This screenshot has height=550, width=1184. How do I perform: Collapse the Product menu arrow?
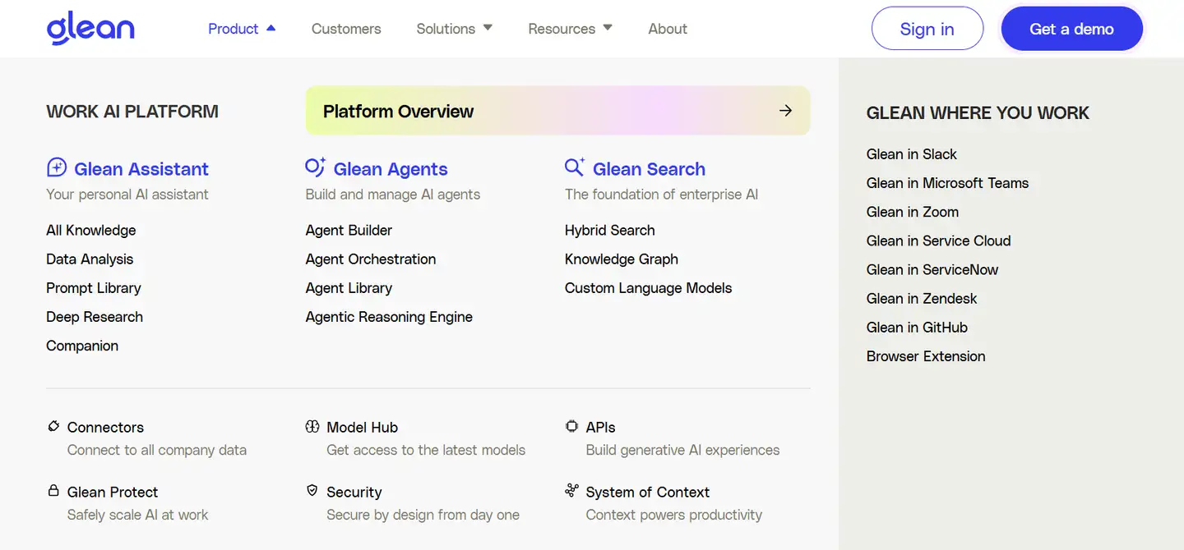pyautogui.click(x=271, y=28)
